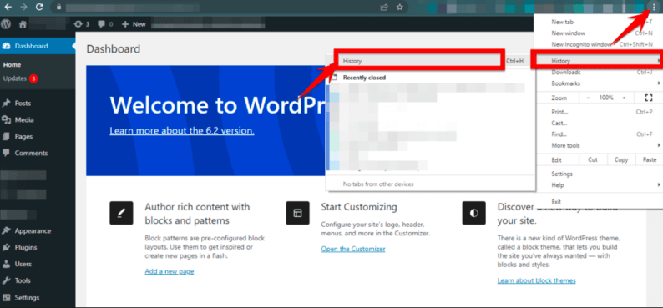Click the layout icon beside Start Customizing
Image resolution: width=663 pixels, height=308 pixels.
click(297, 213)
